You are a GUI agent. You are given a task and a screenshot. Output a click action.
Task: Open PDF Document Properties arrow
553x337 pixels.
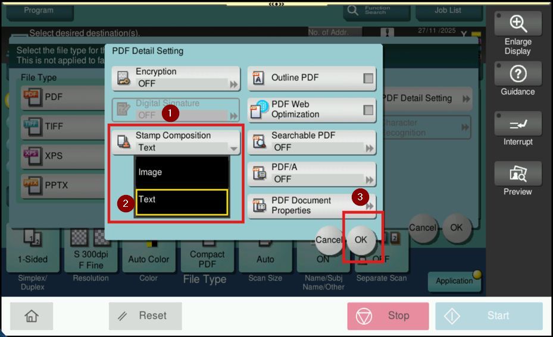[x=370, y=206]
